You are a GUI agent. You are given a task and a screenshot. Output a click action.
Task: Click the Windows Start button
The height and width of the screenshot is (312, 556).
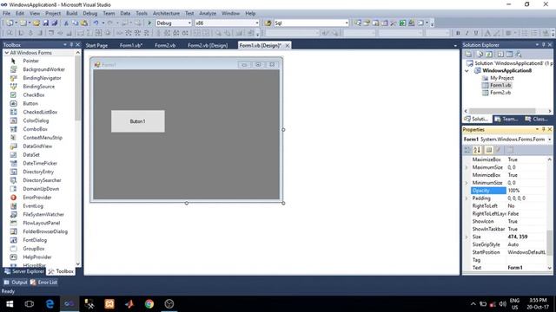[x=10, y=304]
